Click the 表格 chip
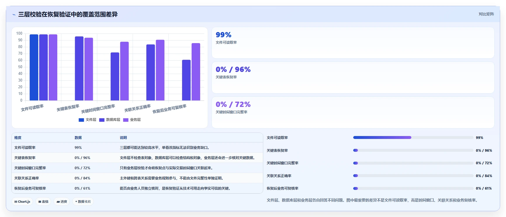 pyautogui.click(x=43, y=202)
